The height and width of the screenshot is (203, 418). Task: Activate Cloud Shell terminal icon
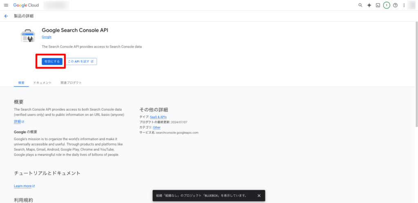(378, 5)
